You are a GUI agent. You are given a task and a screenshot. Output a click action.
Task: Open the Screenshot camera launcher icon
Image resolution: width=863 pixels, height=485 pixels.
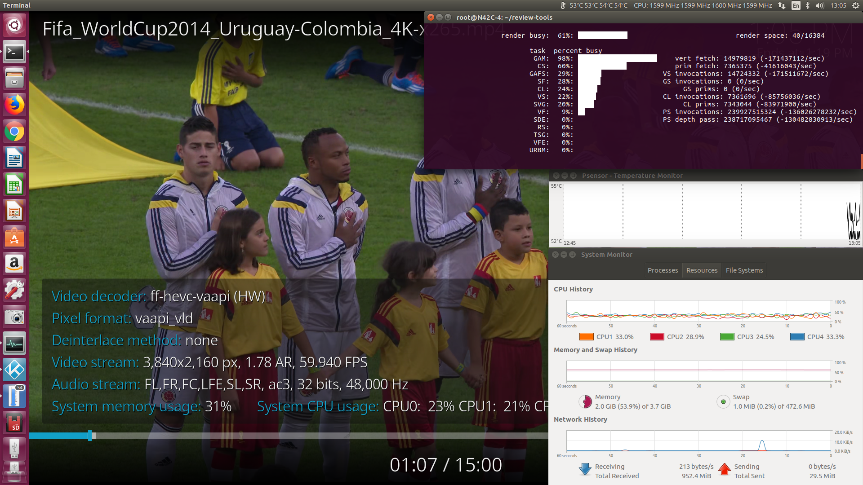14,317
